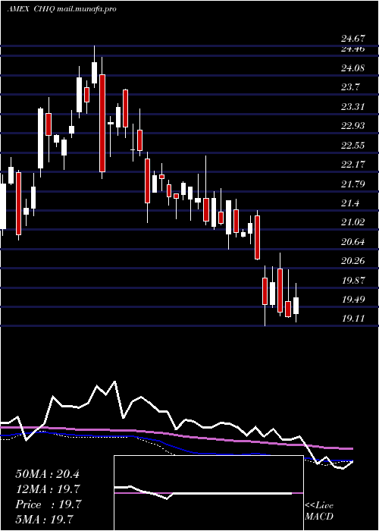Select the 24.67 price level label

click(353, 39)
